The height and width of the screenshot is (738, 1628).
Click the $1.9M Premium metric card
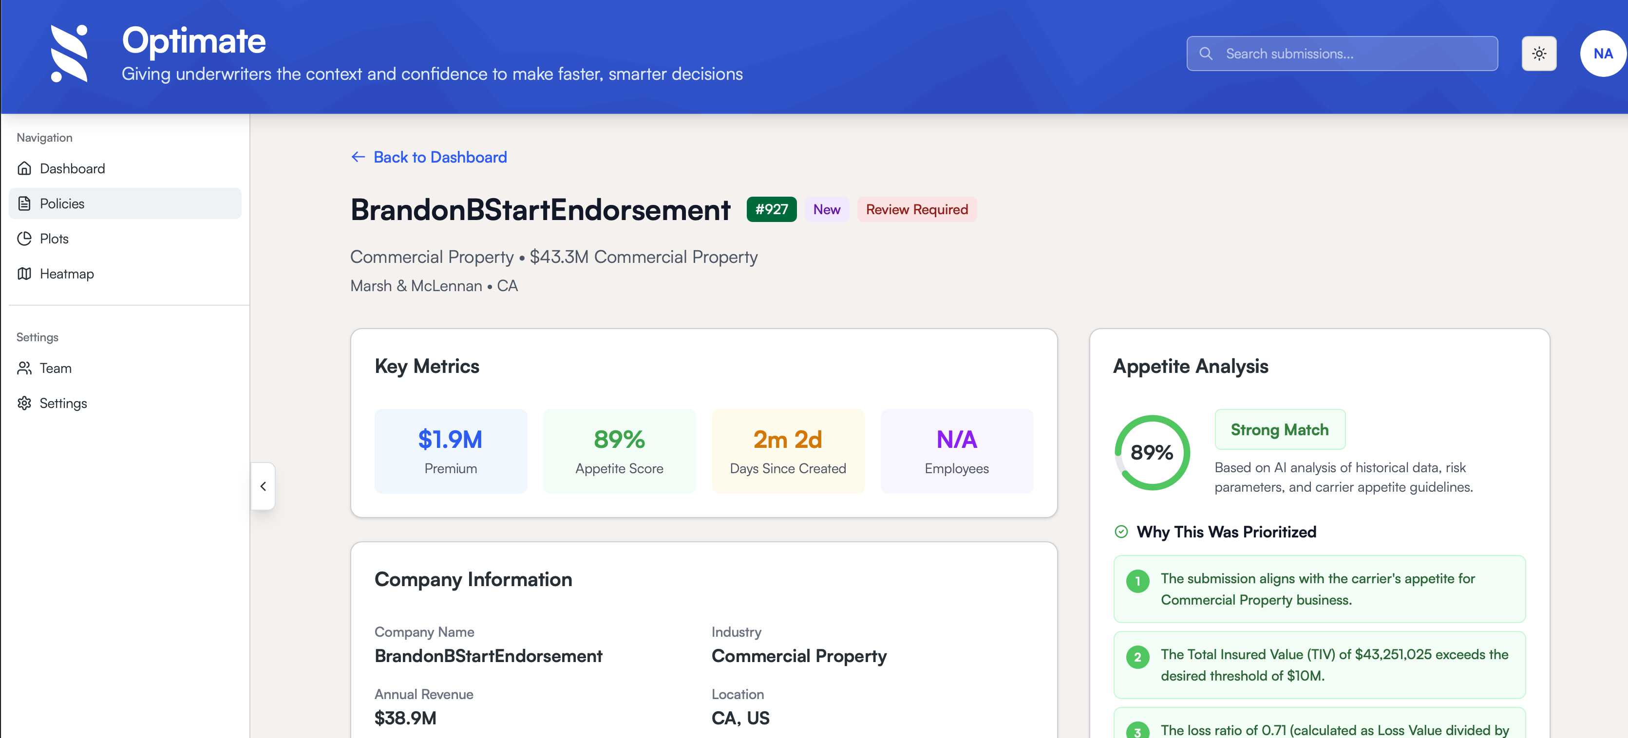point(451,451)
